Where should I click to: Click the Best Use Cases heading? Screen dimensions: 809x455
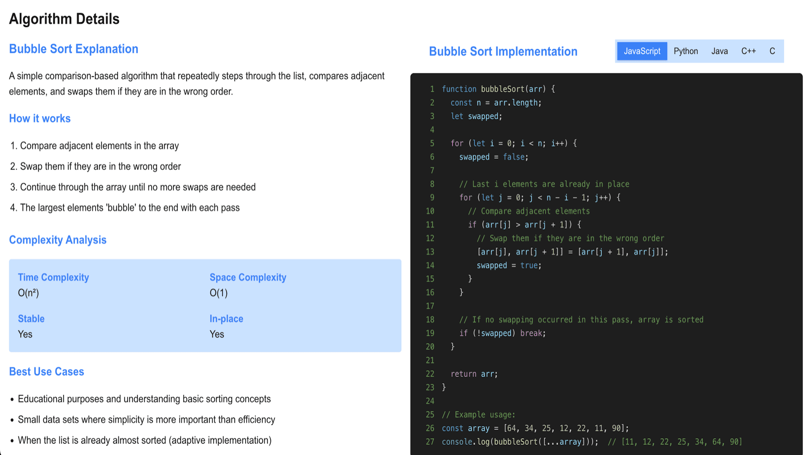(46, 372)
